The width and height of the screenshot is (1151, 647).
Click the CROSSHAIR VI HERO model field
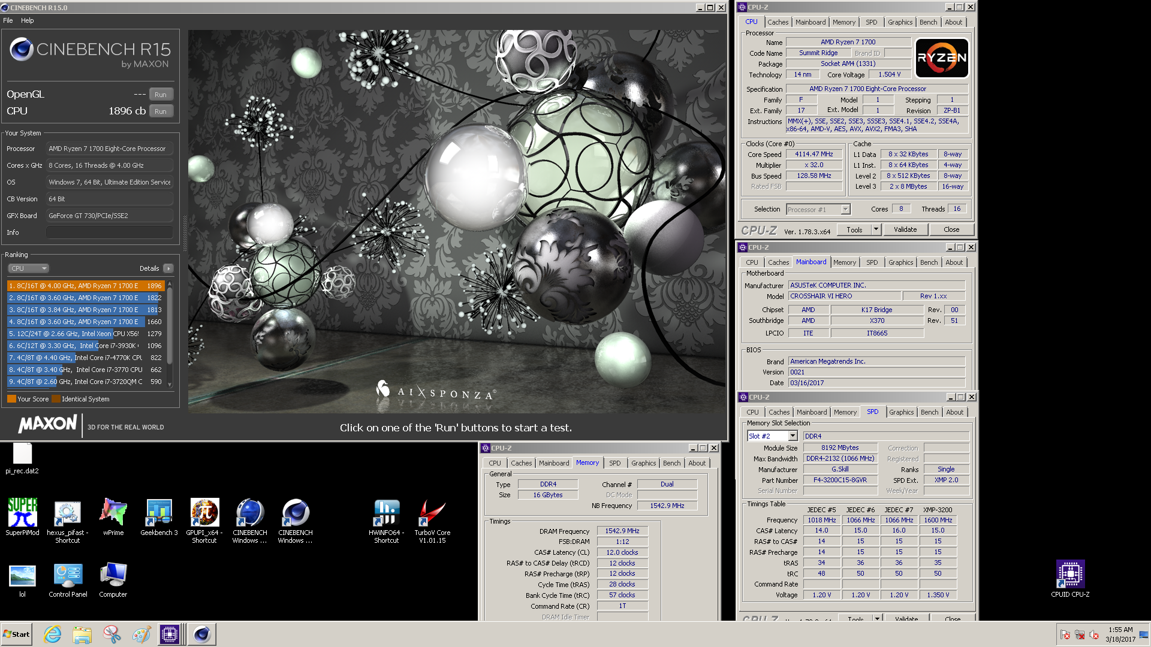[x=844, y=297]
